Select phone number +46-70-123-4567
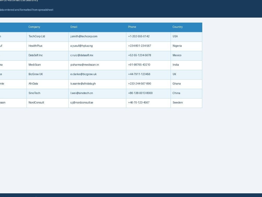The height and width of the screenshot is (197, 262). 139,103
